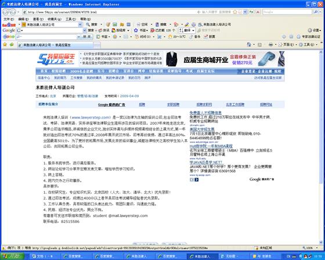Expand the 翻译 translate dropdown
The height and width of the screenshot is (260, 325).
193,31
